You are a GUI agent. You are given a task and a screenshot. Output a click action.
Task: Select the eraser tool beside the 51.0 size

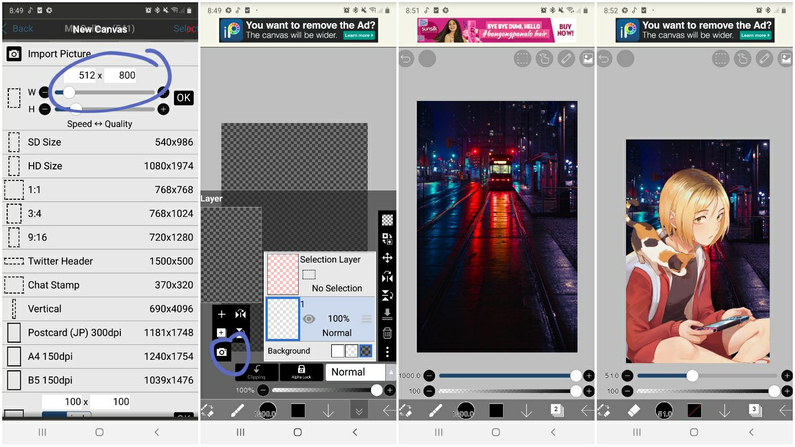point(634,411)
